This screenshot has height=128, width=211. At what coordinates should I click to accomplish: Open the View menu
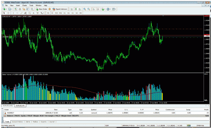(12, 5)
